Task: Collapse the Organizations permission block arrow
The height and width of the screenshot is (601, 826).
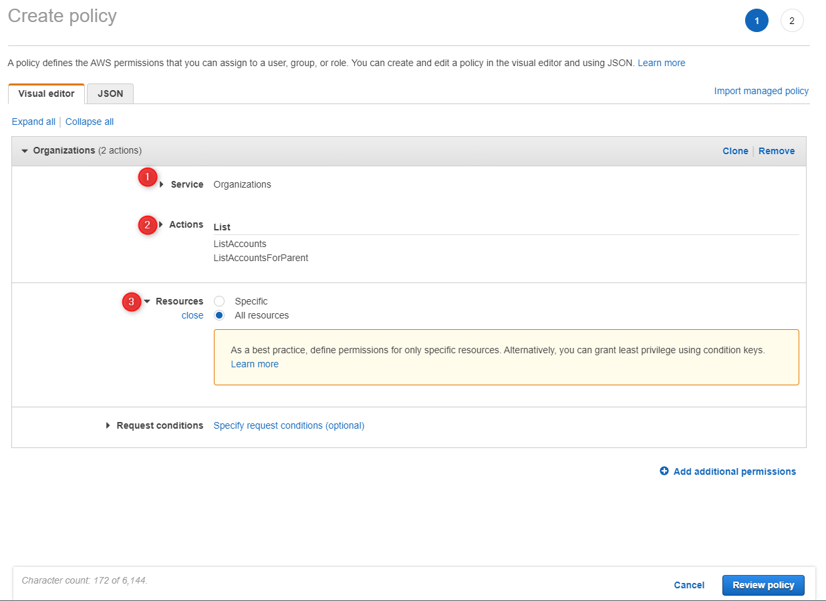Action: [x=25, y=151]
